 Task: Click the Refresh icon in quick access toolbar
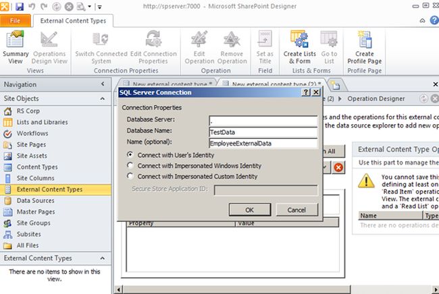click(57, 6)
